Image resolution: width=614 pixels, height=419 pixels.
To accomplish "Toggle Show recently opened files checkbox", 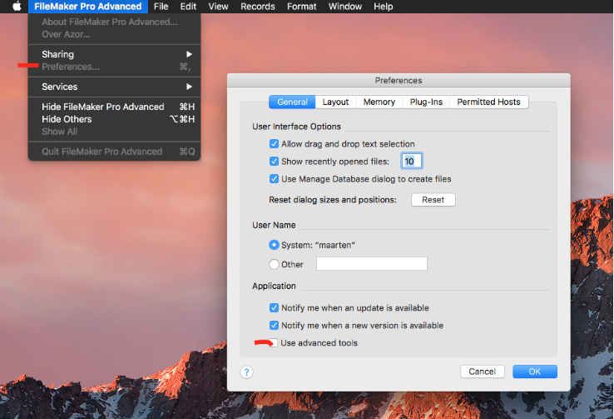I will 274,162.
